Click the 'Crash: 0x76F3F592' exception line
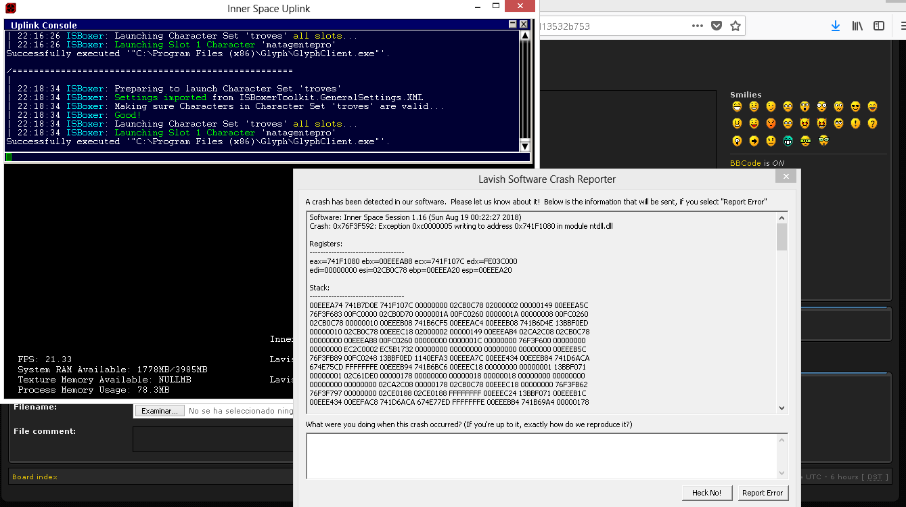The width and height of the screenshot is (906, 507). (x=461, y=226)
